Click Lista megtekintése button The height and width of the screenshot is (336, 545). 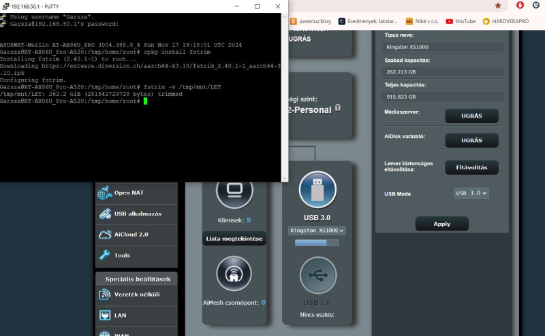[x=234, y=239]
